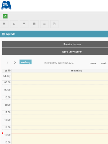Viewport: 108px width, 144px height.
Task: Click the W 49 week number cell
Action: (7, 71)
